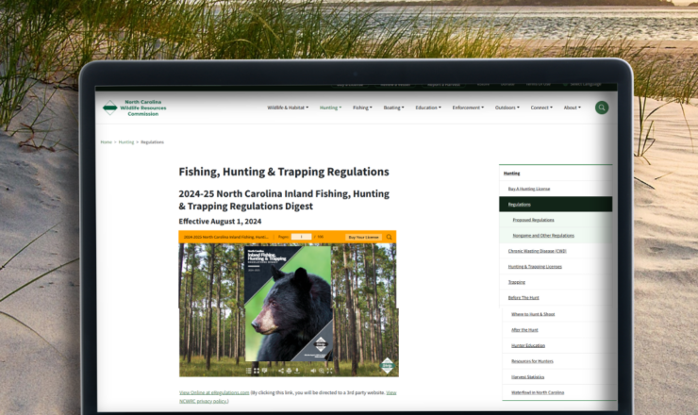This screenshot has width=698, height=415.
Task: Select Regulations in the sidebar menu
Action: [x=556, y=204]
